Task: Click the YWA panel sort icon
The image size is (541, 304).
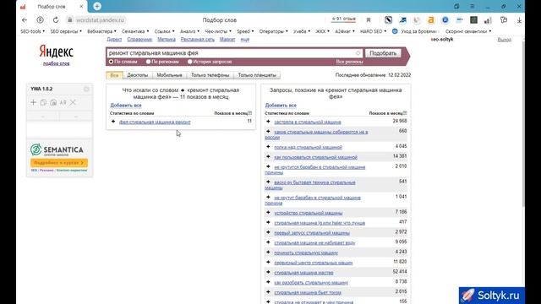Action: [x=63, y=102]
